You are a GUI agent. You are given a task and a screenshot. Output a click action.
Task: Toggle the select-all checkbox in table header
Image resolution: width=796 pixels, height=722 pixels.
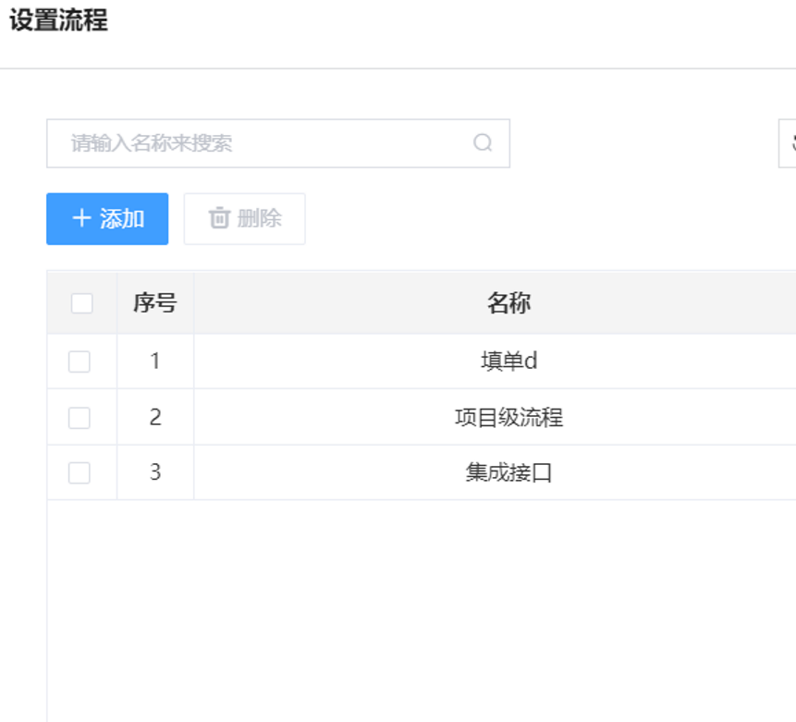[81, 303]
